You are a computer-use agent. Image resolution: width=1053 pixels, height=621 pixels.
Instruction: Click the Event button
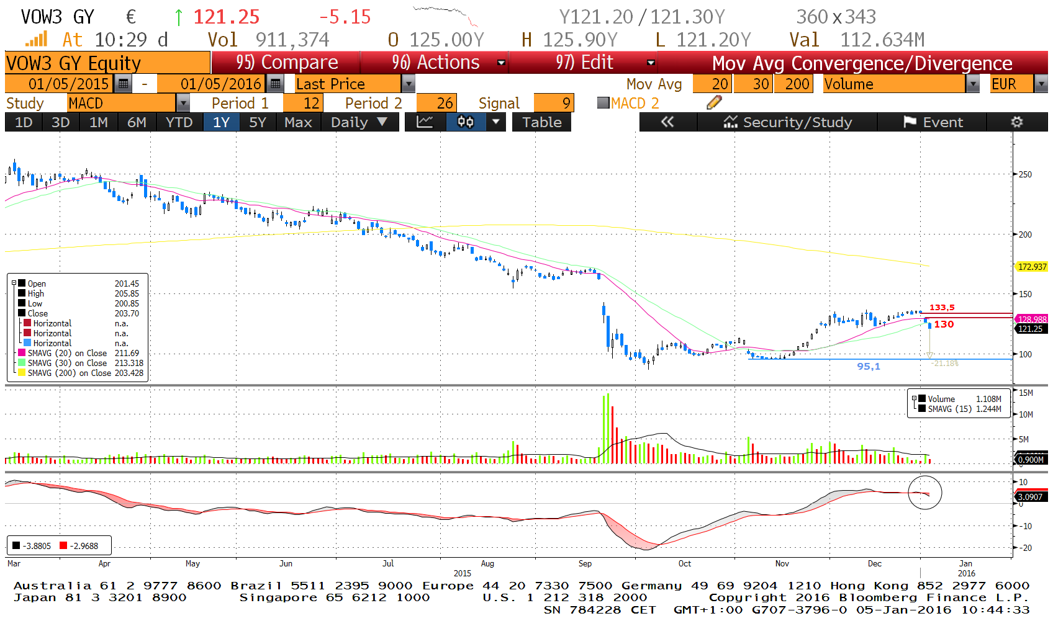pyautogui.click(x=932, y=122)
